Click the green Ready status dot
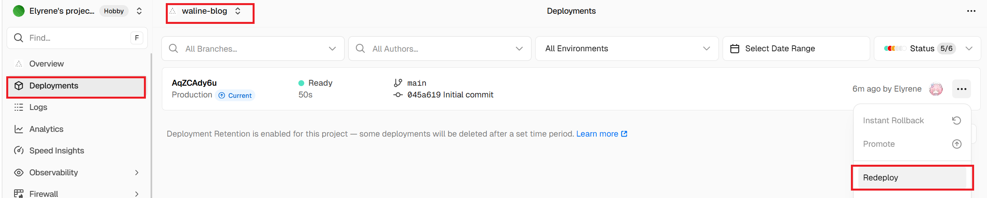Viewport: 987px width, 198px height. click(301, 83)
